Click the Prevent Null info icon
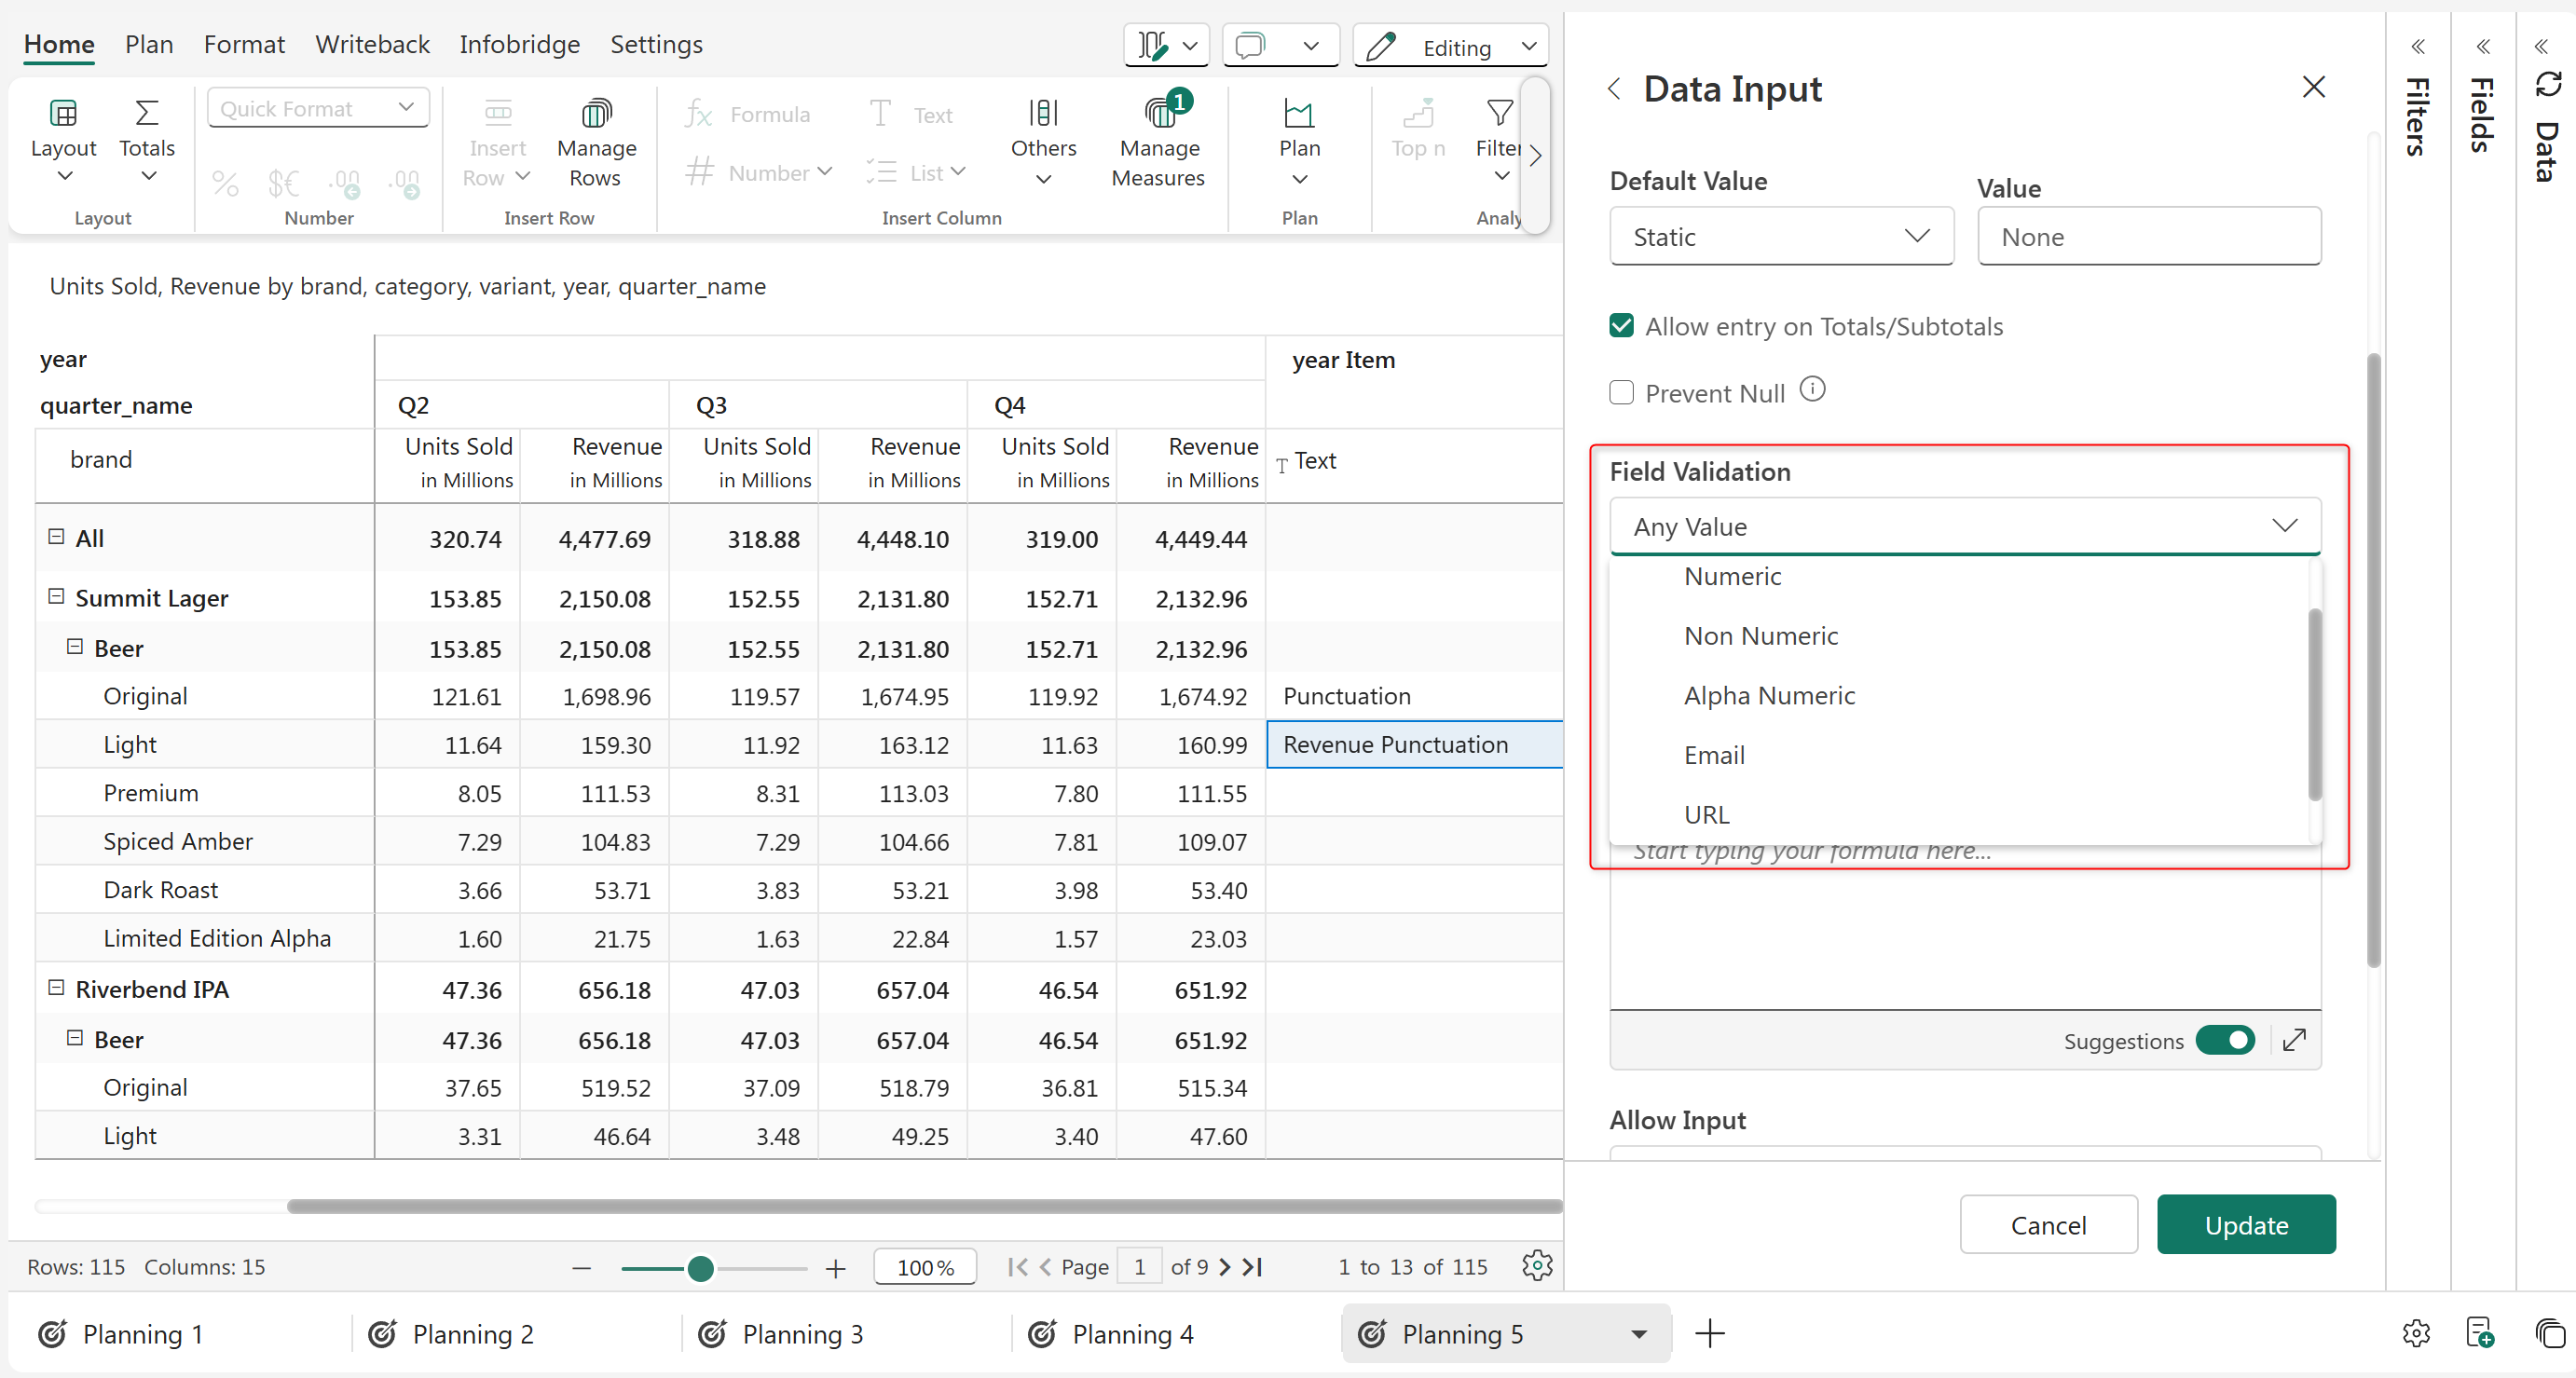 (1812, 389)
